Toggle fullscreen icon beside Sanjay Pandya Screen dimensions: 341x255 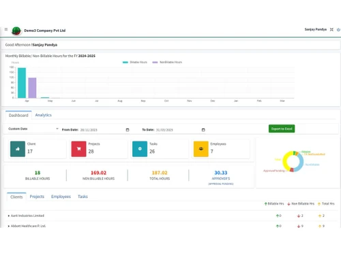[331, 29]
